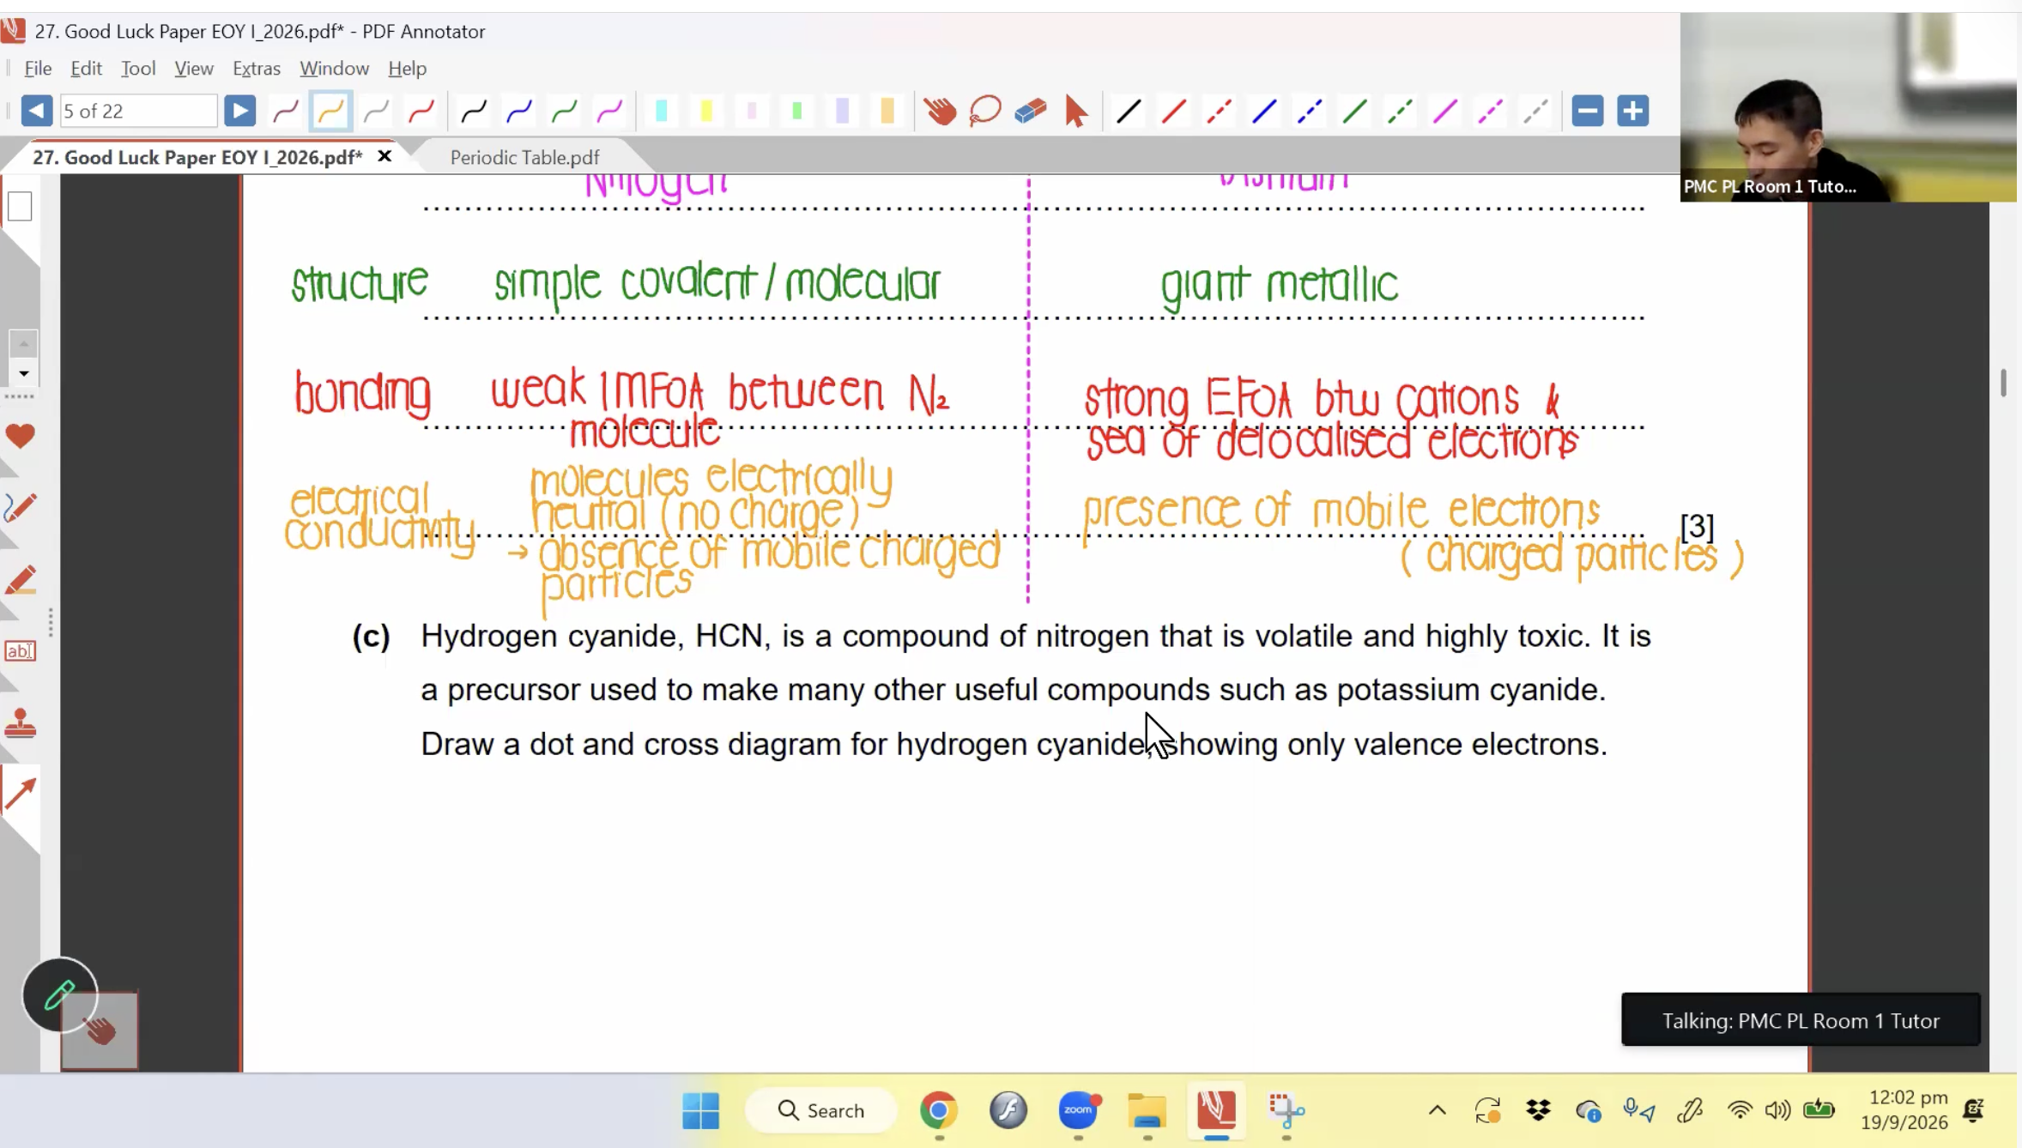Image resolution: width=2022 pixels, height=1148 pixels.
Task: Open the Extras menu
Action: [x=257, y=68]
